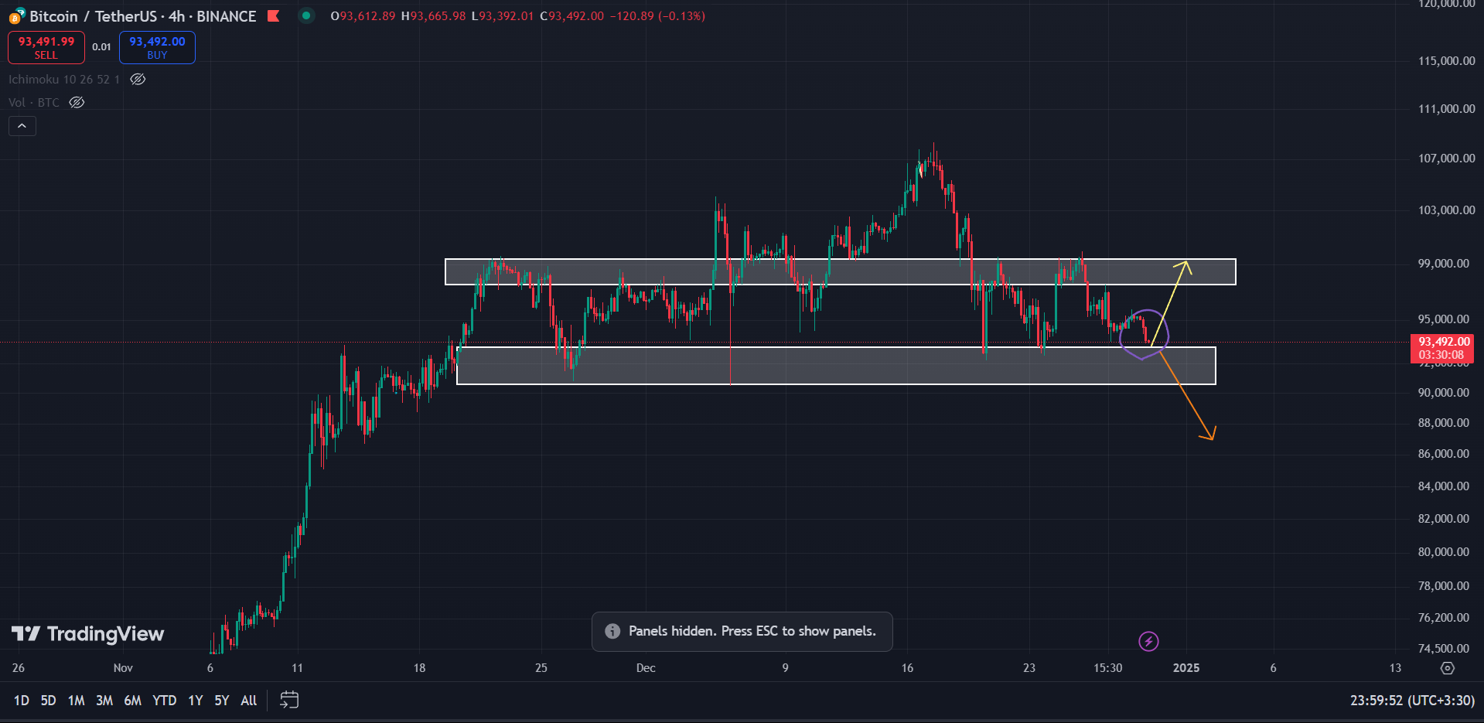The width and height of the screenshot is (1484, 723).
Task: Open chart settings gear on time axis
Action: [x=1448, y=668]
